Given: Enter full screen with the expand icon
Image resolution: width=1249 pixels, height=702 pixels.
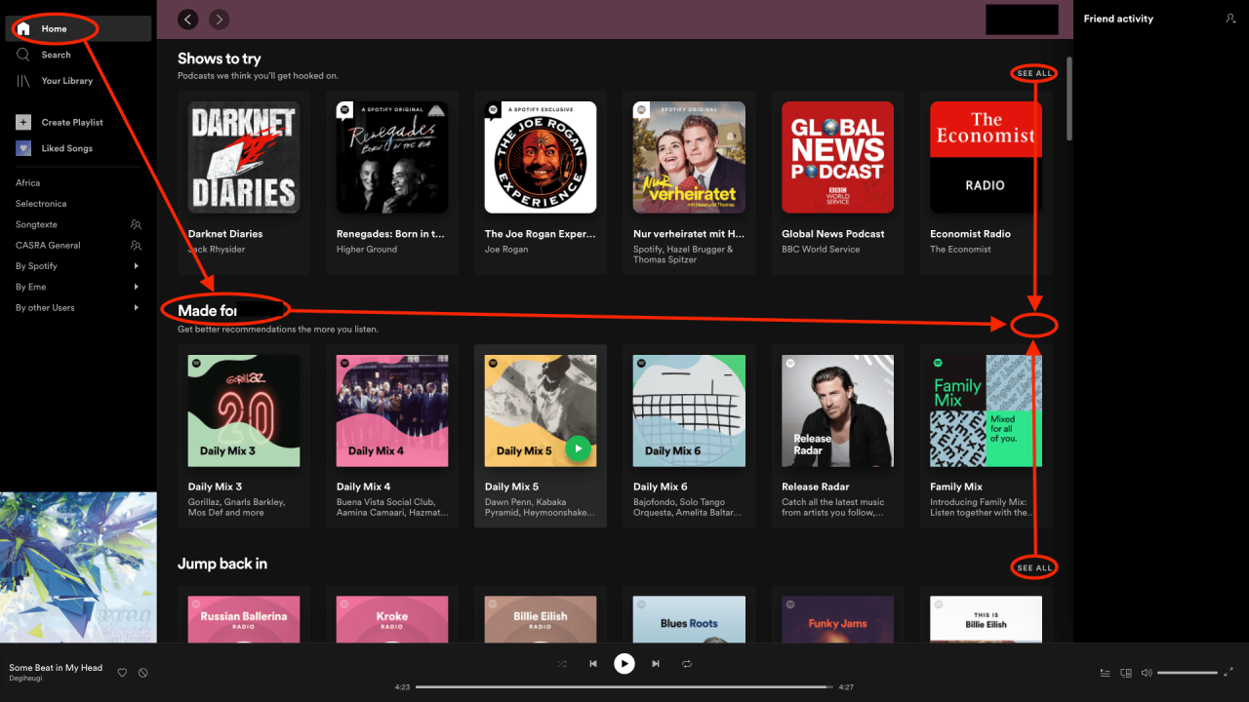Looking at the screenshot, I should pyautogui.click(x=1229, y=672).
